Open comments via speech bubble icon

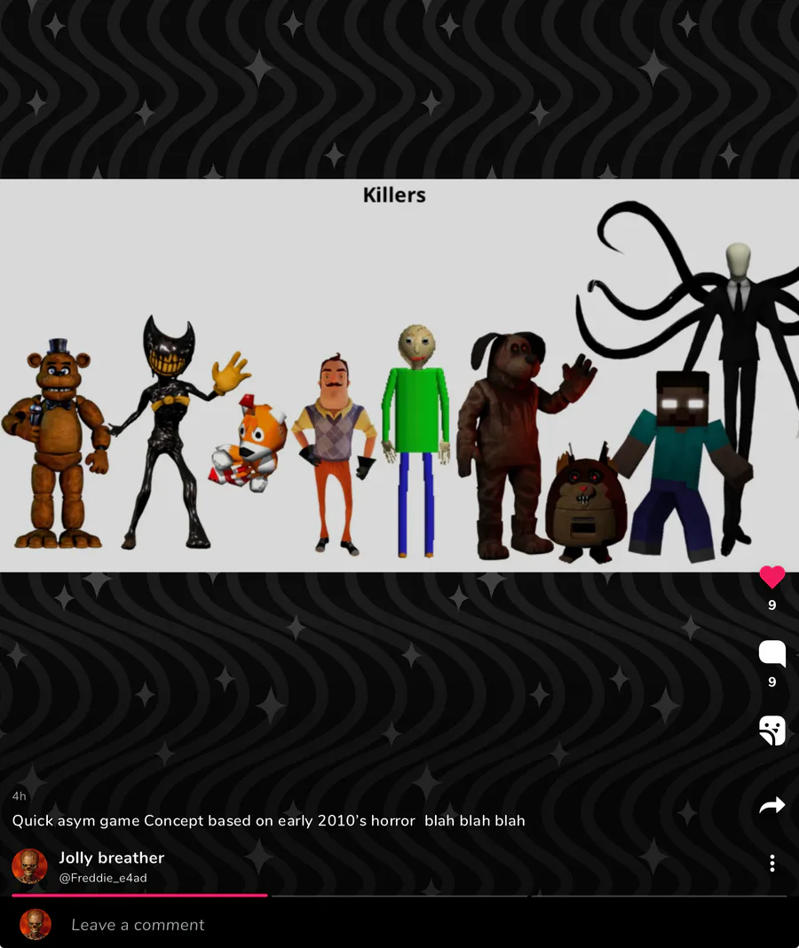coord(771,653)
